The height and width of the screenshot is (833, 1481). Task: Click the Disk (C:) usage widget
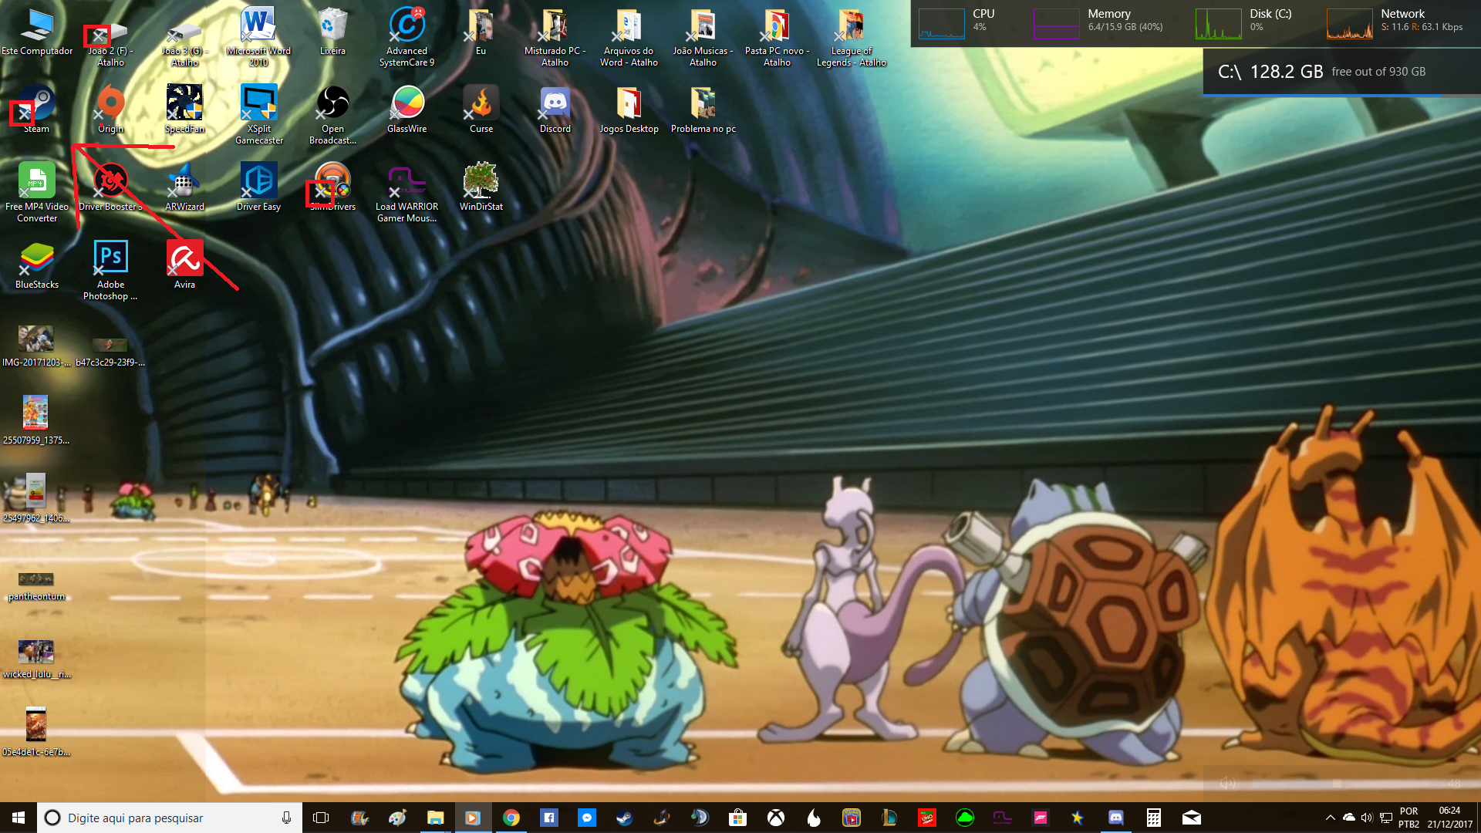pos(1244,23)
